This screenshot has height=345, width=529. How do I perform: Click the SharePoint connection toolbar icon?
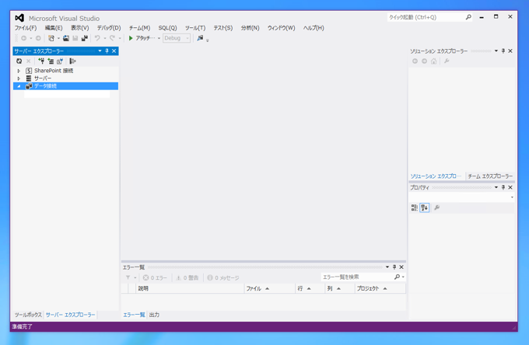(60, 61)
